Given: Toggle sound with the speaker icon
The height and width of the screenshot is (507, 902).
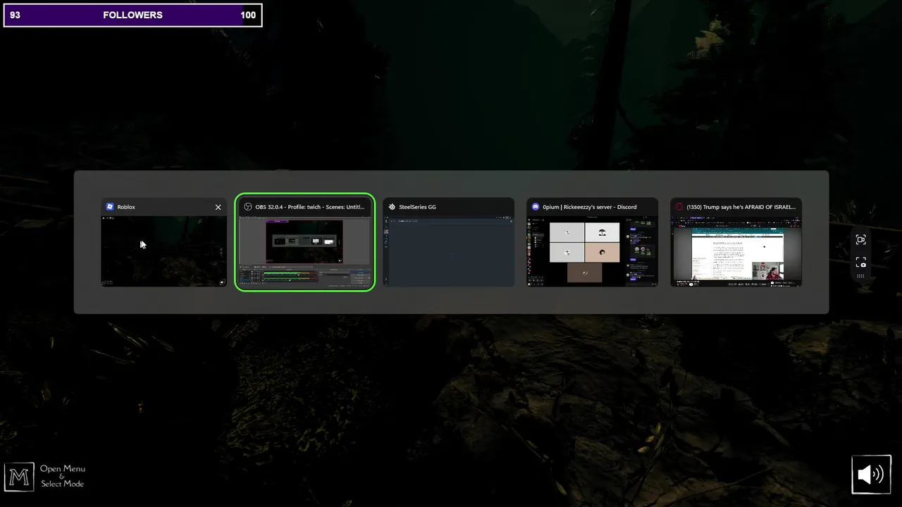Looking at the screenshot, I should pos(871,475).
